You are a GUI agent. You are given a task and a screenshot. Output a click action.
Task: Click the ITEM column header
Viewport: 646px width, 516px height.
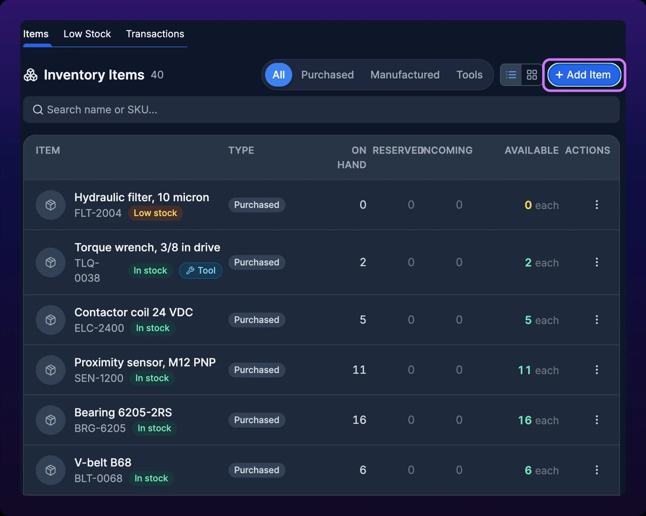coord(48,150)
